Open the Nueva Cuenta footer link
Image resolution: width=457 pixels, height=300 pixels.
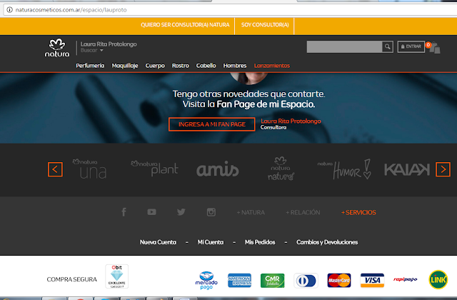[x=158, y=242]
